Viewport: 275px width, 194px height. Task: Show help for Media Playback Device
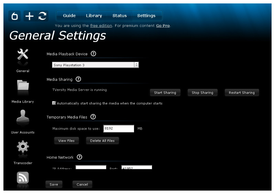[93, 54]
